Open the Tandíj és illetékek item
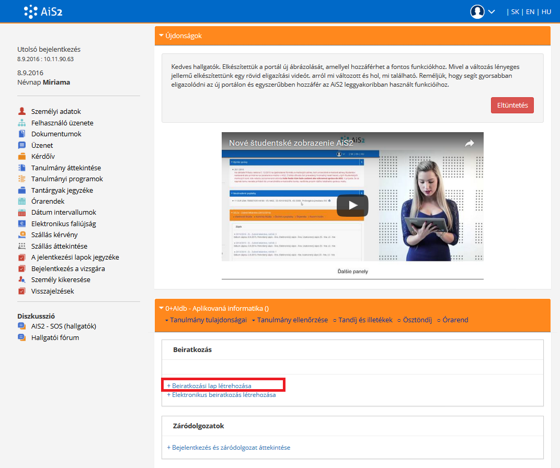Screen dimensions: 560x468 click(x=365, y=320)
